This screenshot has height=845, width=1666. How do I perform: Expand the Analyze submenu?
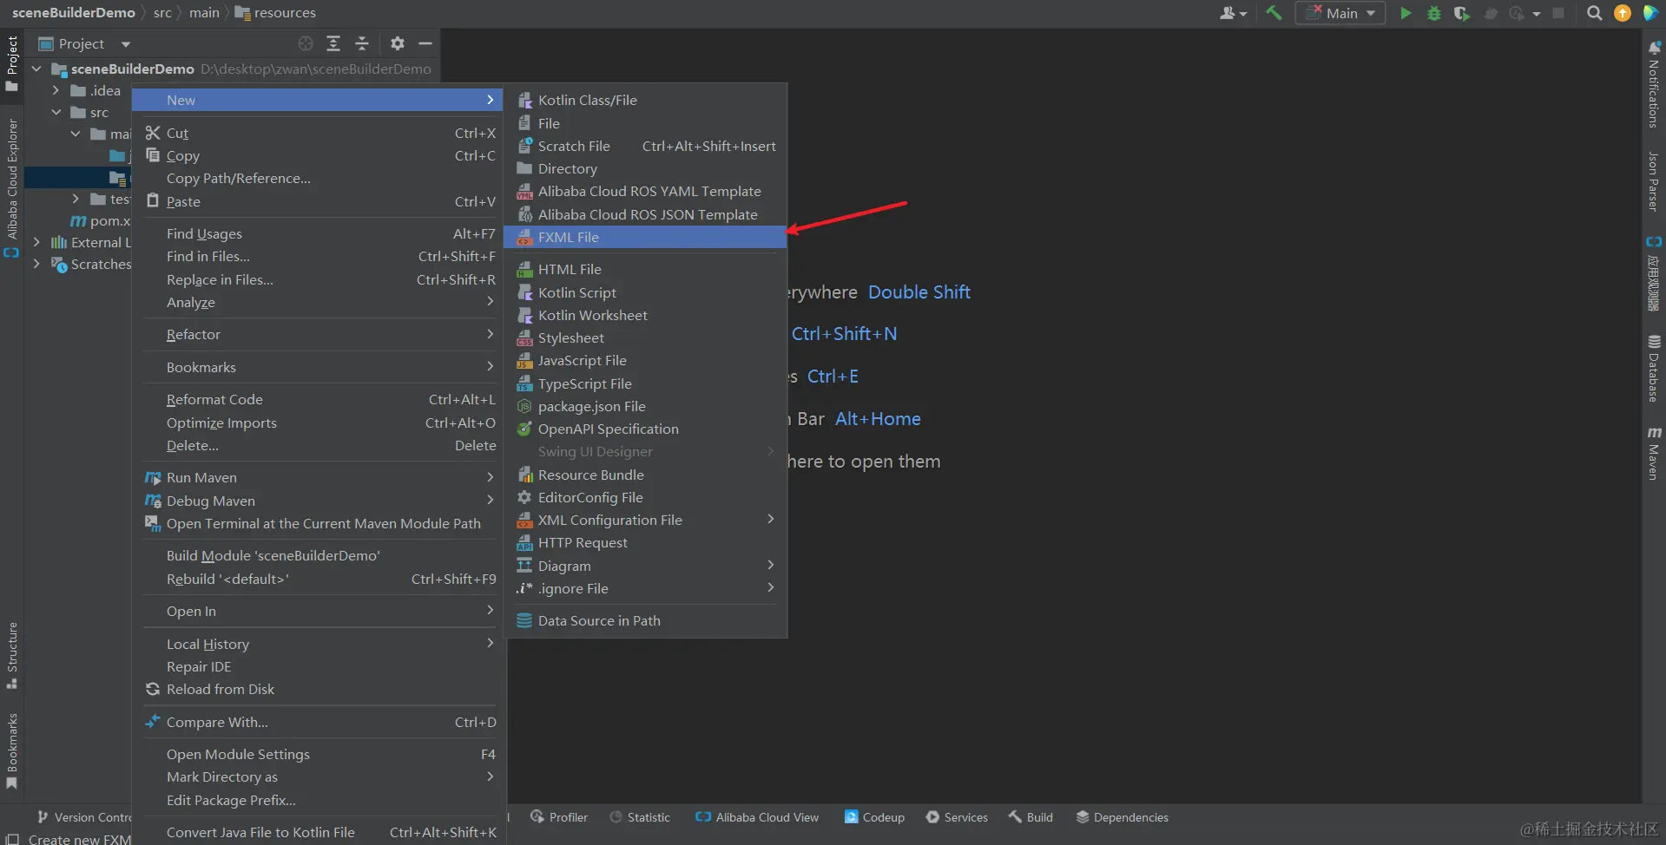click(x=319, y=302)
